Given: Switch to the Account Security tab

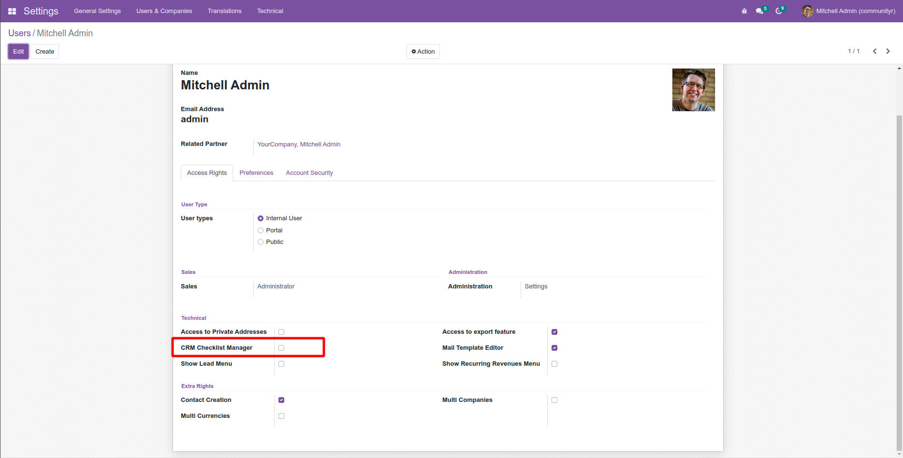Looking at the screenshot, I should [309, 173].
